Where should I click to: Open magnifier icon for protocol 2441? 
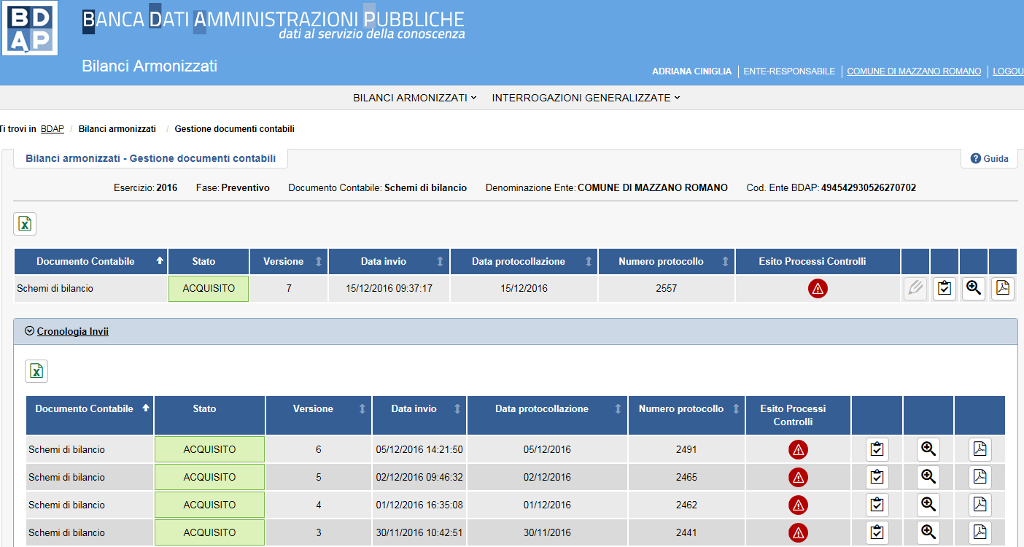pyautogui.click(x=928, y=533)
